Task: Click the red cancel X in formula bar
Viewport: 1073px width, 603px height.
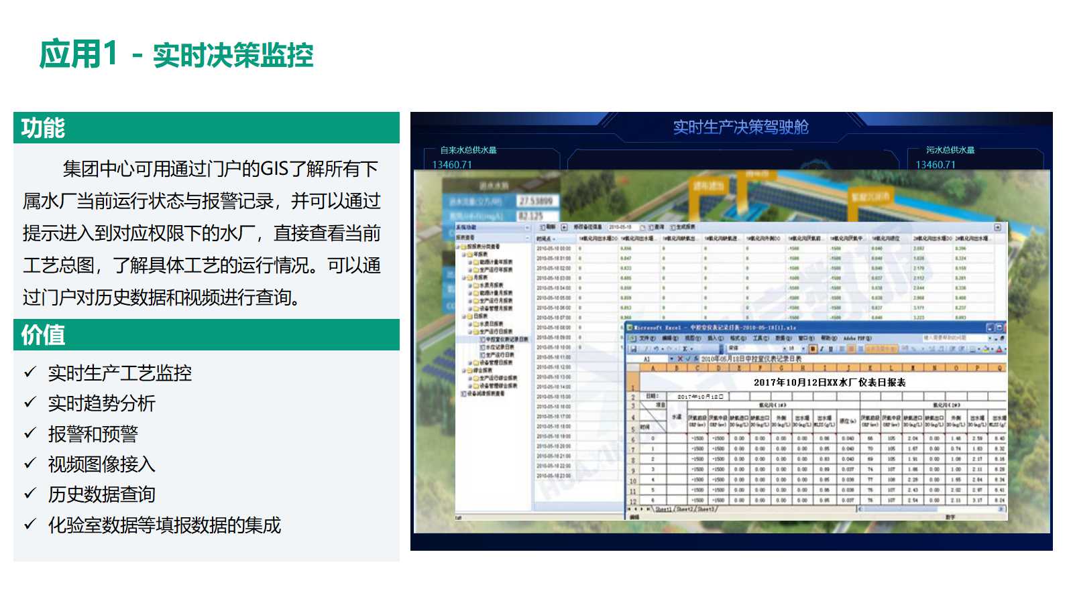Action: coord(679,359)
